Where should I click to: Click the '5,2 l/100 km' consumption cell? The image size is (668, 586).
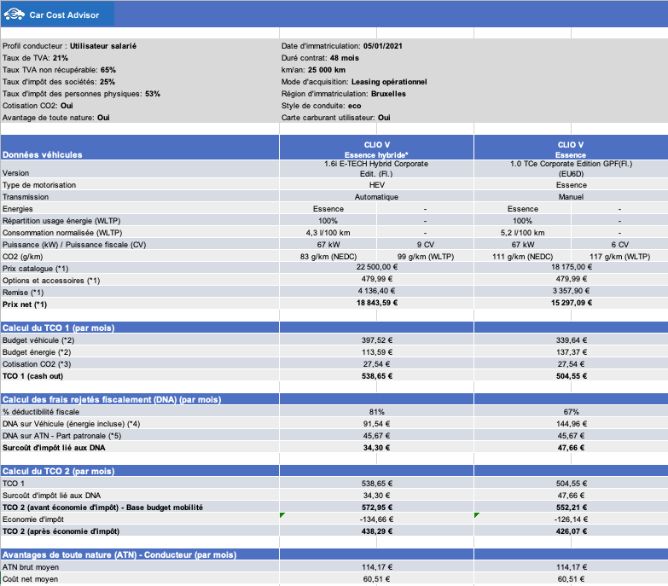pyautogui.click(x=522, y=233)
